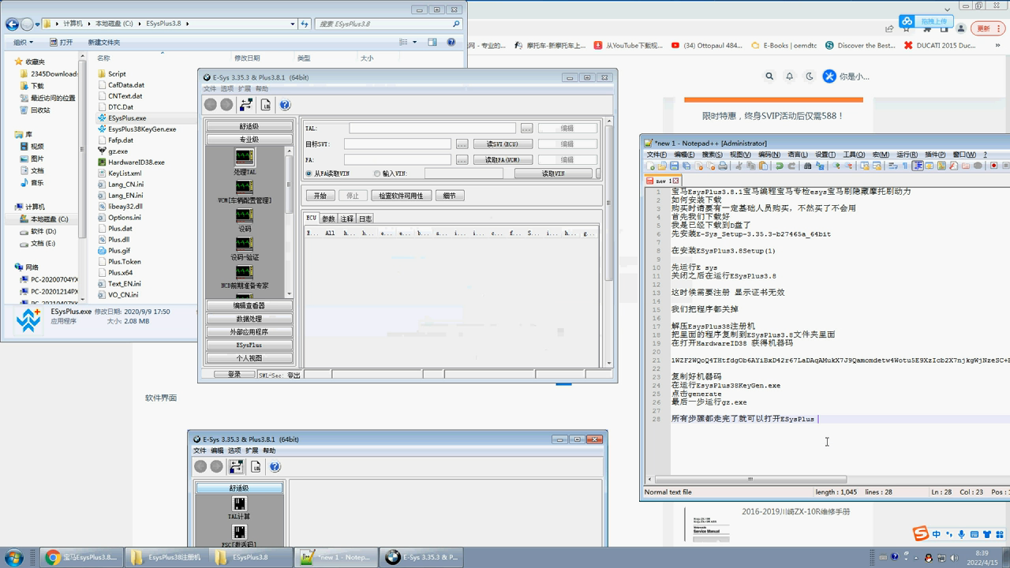Open the NCD前期准备专家 module icon
The image size is (1010, 568).
(245, 271)
